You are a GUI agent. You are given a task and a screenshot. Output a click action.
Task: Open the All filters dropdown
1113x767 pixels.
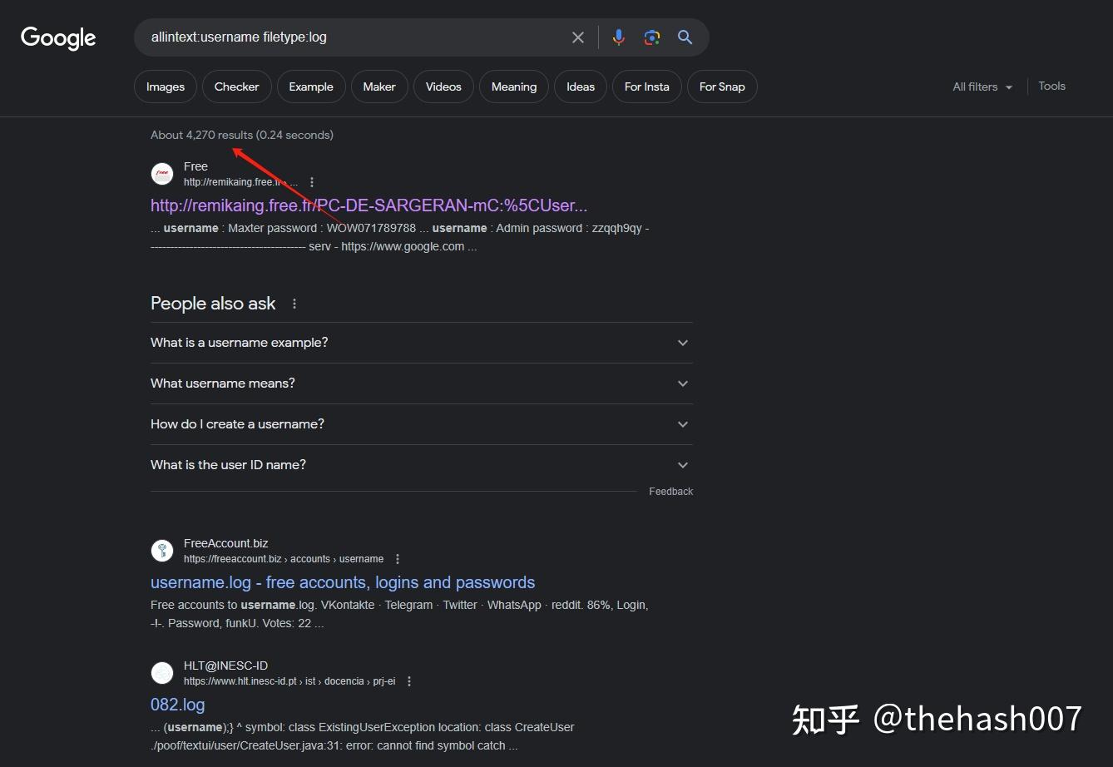click(982, 87)
